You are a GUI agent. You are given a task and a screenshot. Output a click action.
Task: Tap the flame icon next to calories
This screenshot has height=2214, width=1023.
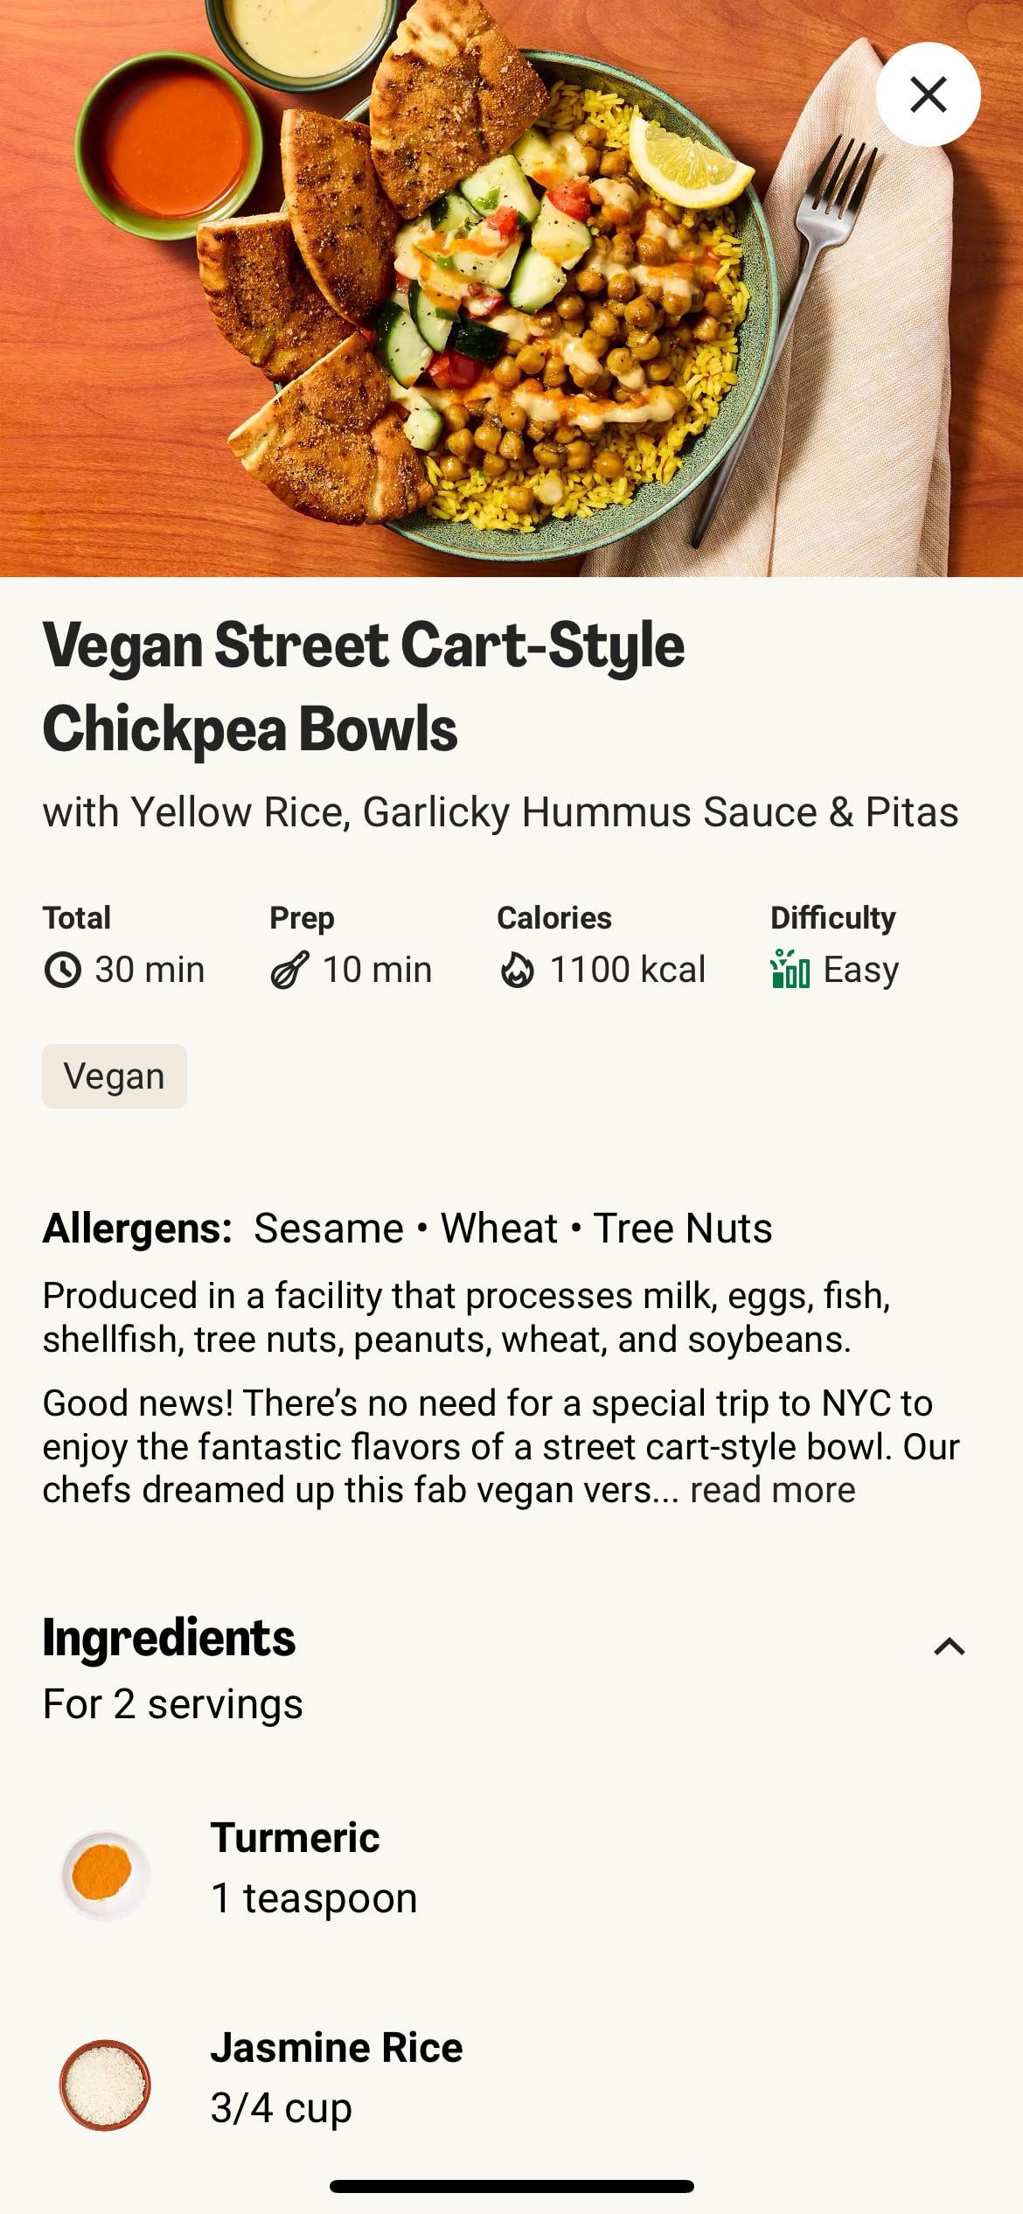[x=517, y=971]
